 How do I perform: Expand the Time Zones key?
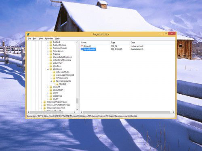pyautogui.click(x=48, y=51)
